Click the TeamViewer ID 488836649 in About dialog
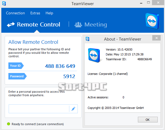 point(144,59)
